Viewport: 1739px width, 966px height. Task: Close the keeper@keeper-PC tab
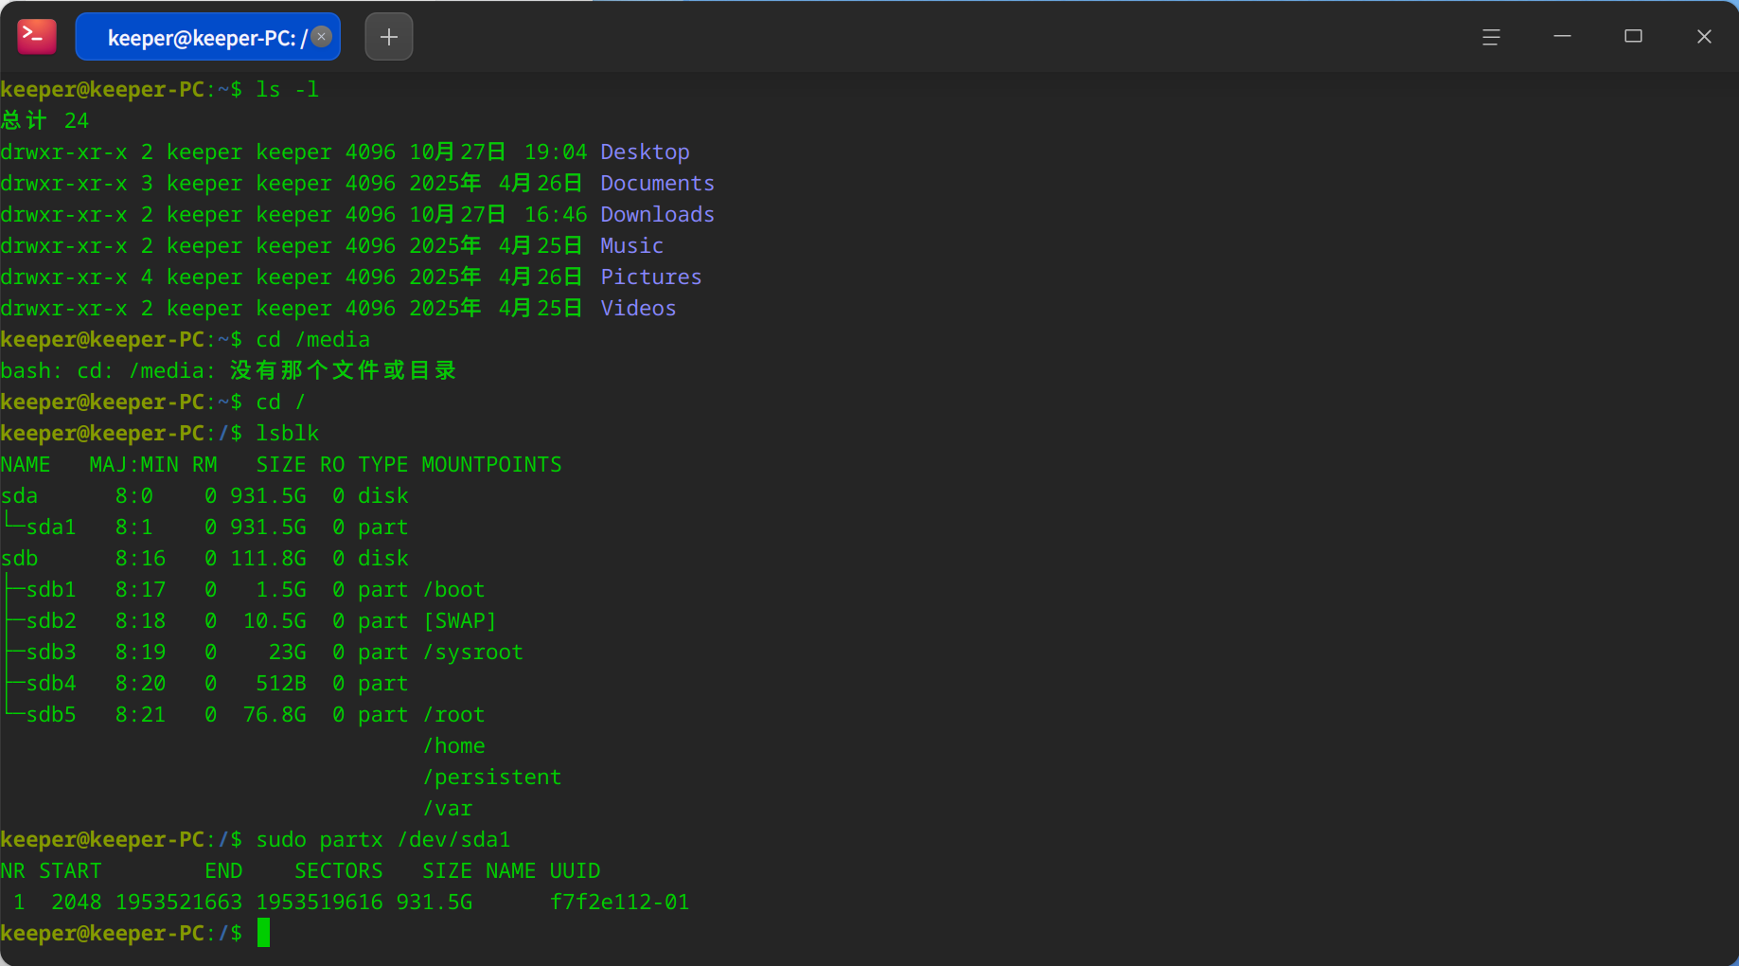pyautogui.click(x=322, y=37)
